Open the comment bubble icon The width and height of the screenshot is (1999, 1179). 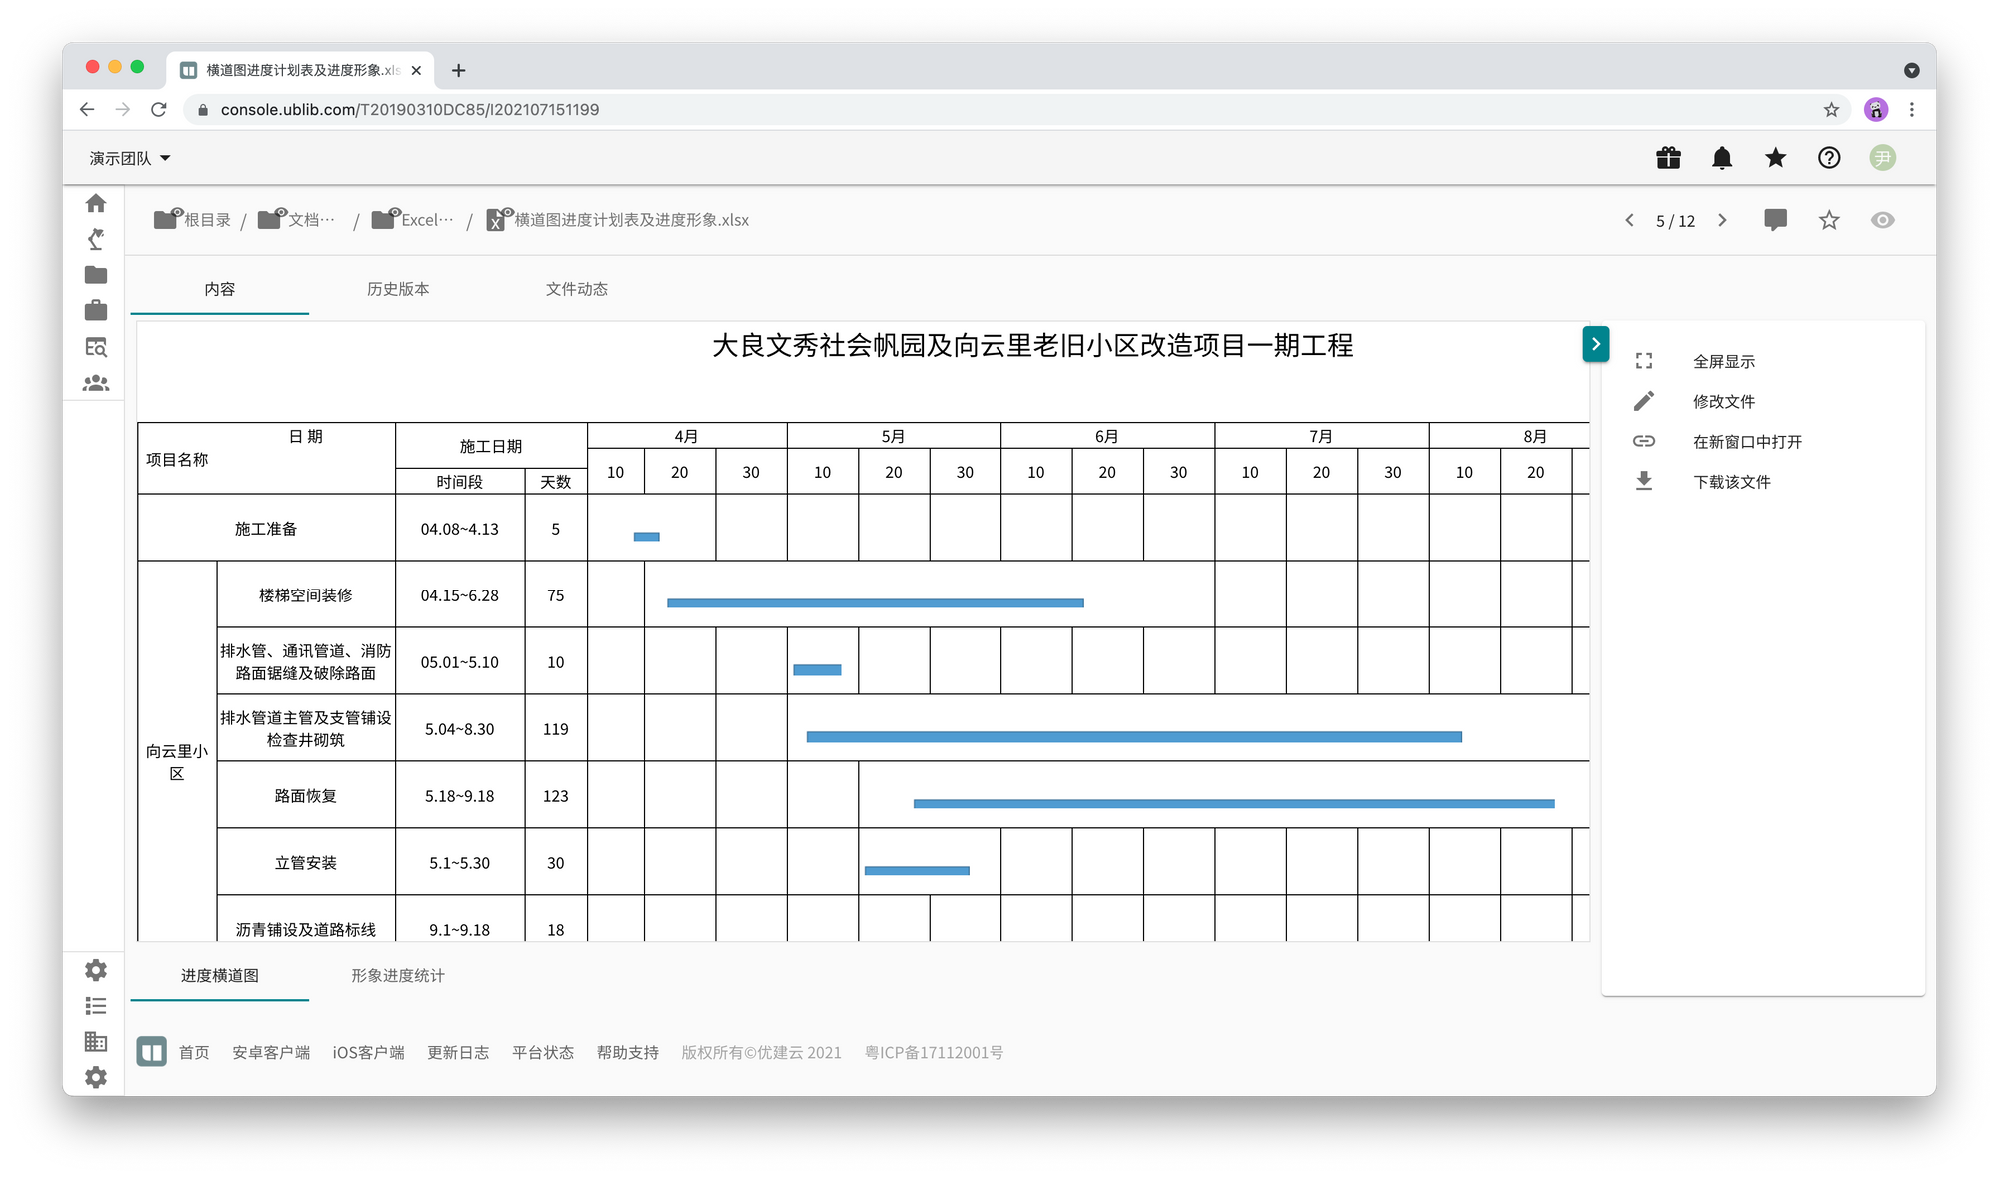click(x=1776, y=220)
